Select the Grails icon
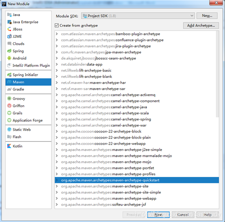Viewport: 225px width, 222px height. coord(9,113)
